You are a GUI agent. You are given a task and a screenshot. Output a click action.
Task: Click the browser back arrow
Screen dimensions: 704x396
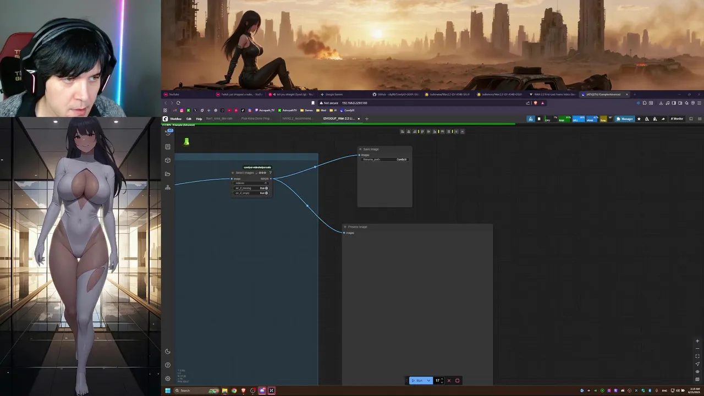pyautogui.click(x=166, y=103)
